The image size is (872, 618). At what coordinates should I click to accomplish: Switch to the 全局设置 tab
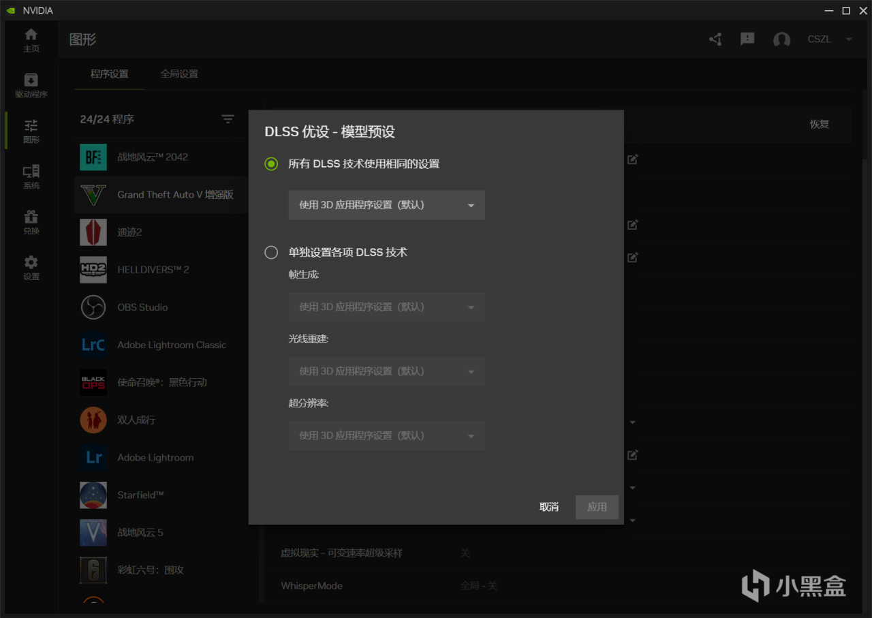pyautogui.click(x=179, y=74)
